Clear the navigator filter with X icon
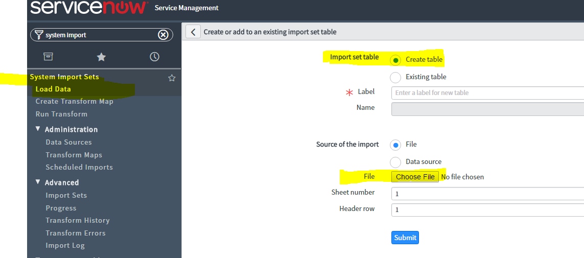Viewport: 584px width, 258px height. 163,35
